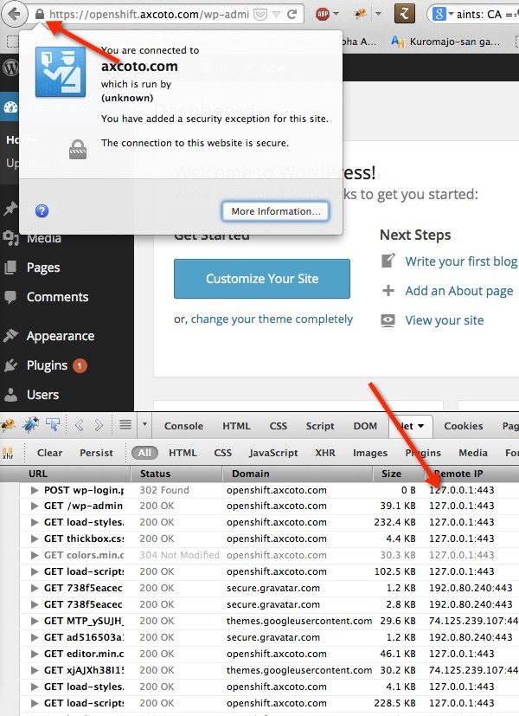Open the Pages menu in sidebar
The width and height of the screenshot is (519, 716).
tap(43, 268)
